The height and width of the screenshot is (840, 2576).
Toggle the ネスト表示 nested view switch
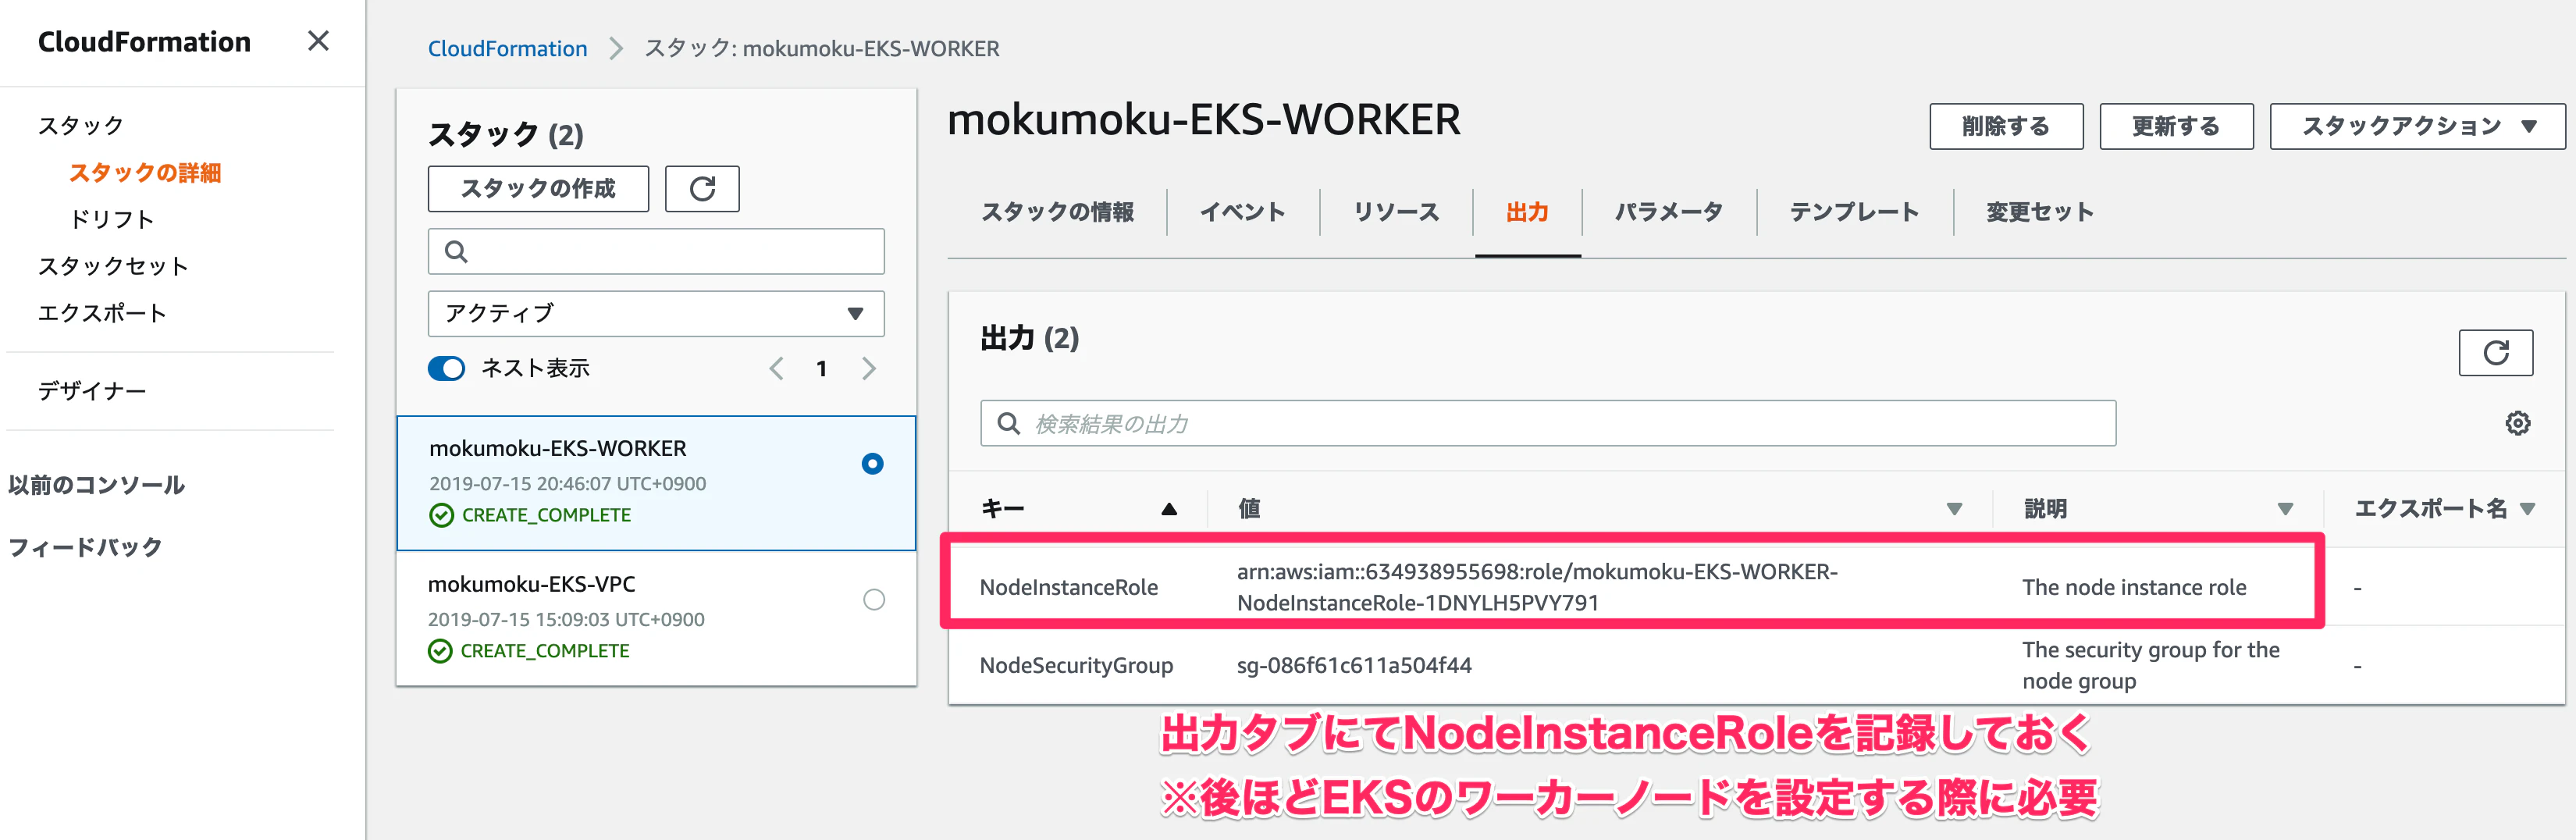pos(446,369)
